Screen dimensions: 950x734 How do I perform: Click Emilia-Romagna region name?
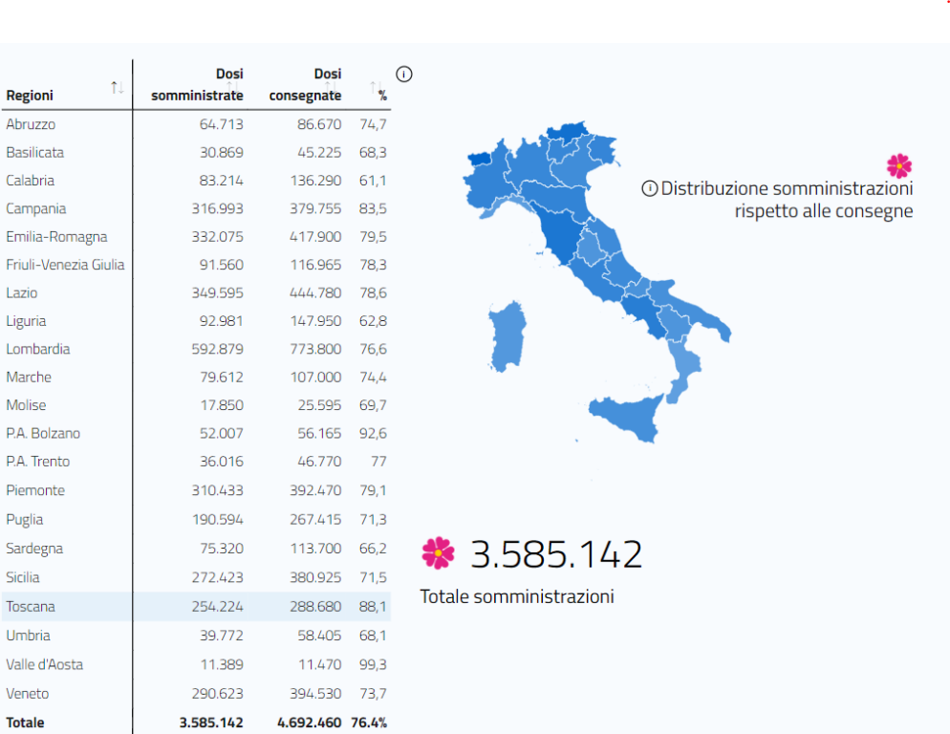pyautogui.click(x=56, y=237)
